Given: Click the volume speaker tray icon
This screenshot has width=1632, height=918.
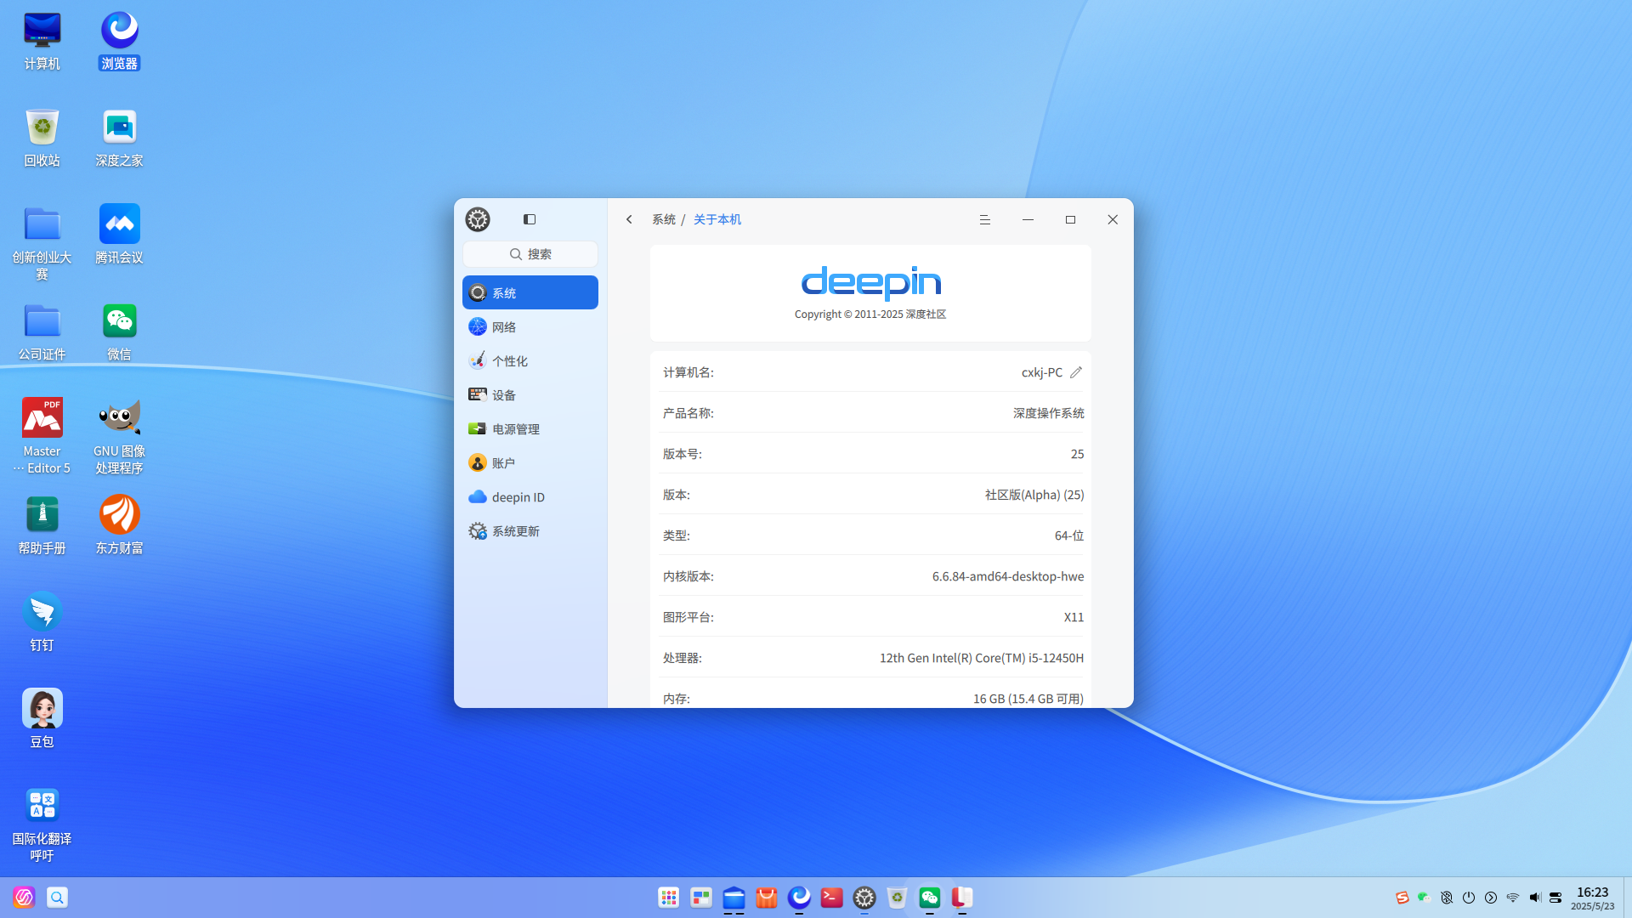Looking at the screenshot, I should (x=1535, y=898).
